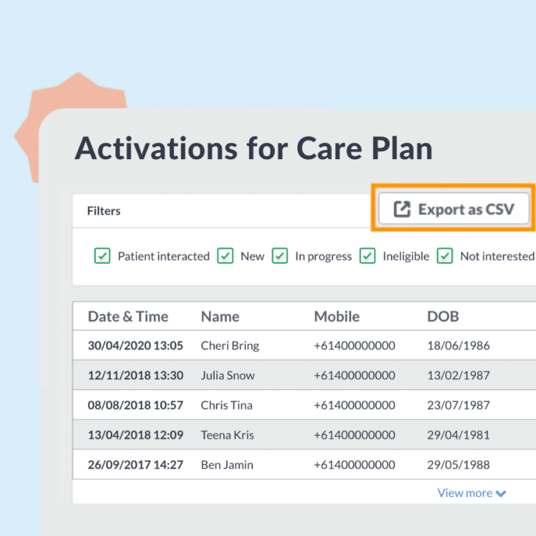This screenshot has width=536, height=536.
Task: Click the Filters panel label
Action: click(x=104, y=211)
